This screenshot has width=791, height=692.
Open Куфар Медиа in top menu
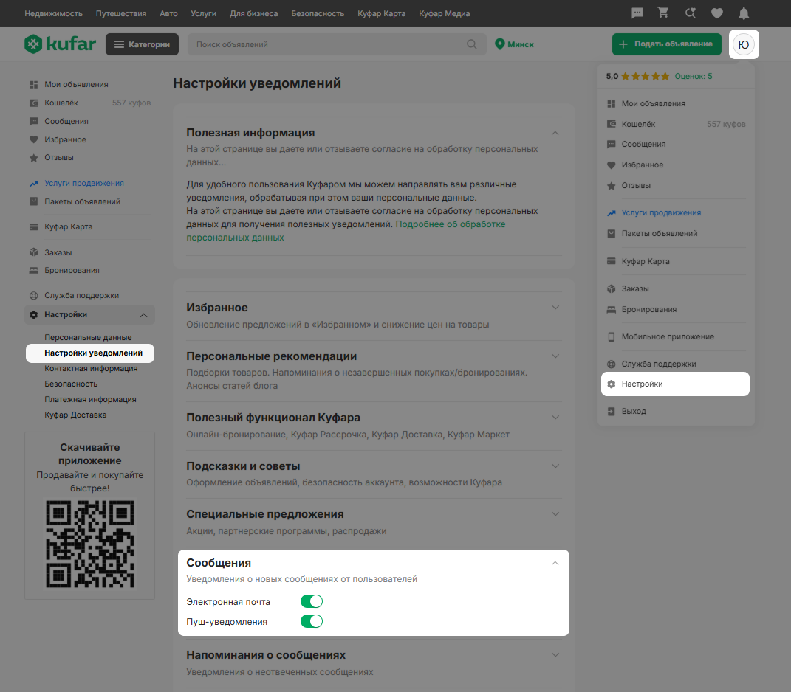(445, 13)
